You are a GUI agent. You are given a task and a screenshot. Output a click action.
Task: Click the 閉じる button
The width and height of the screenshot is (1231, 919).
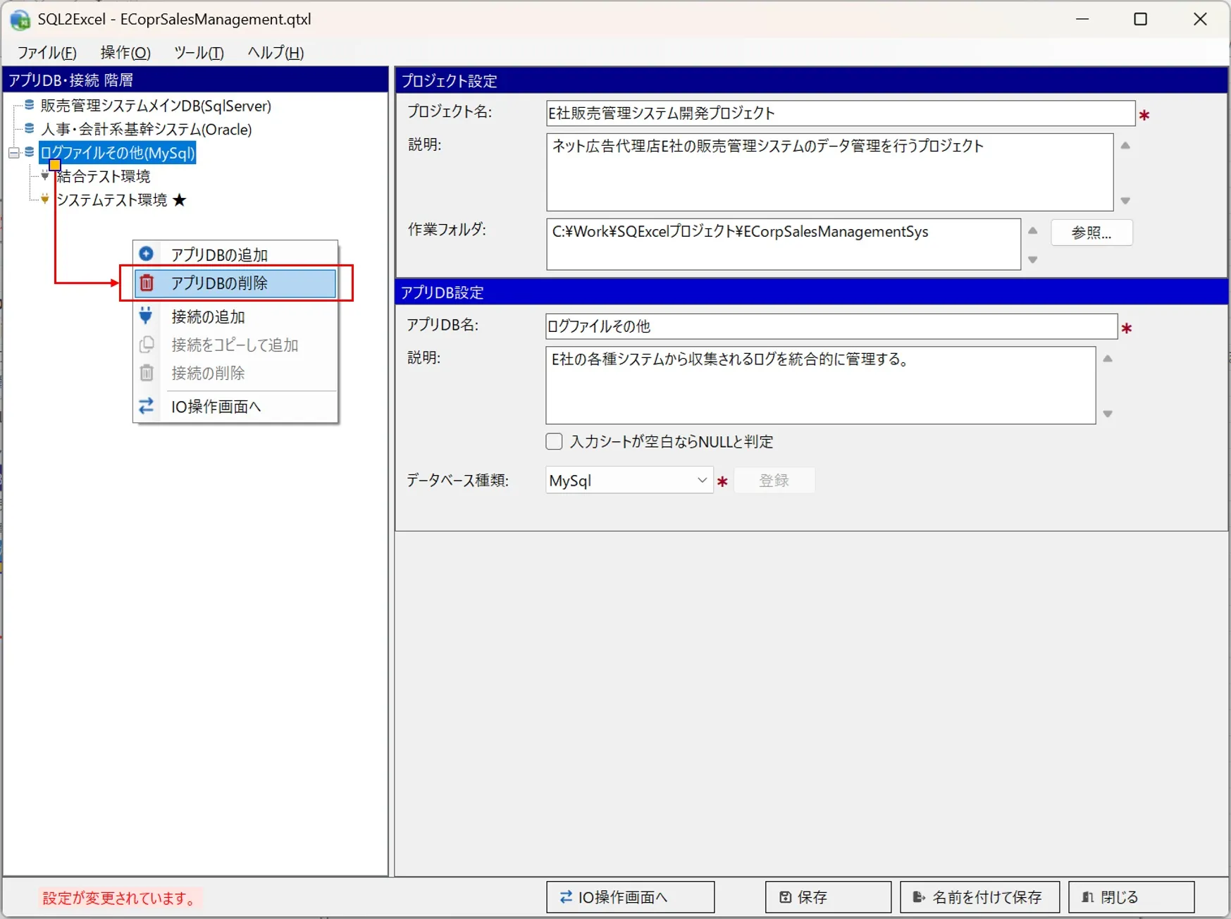click(1131, 897)
